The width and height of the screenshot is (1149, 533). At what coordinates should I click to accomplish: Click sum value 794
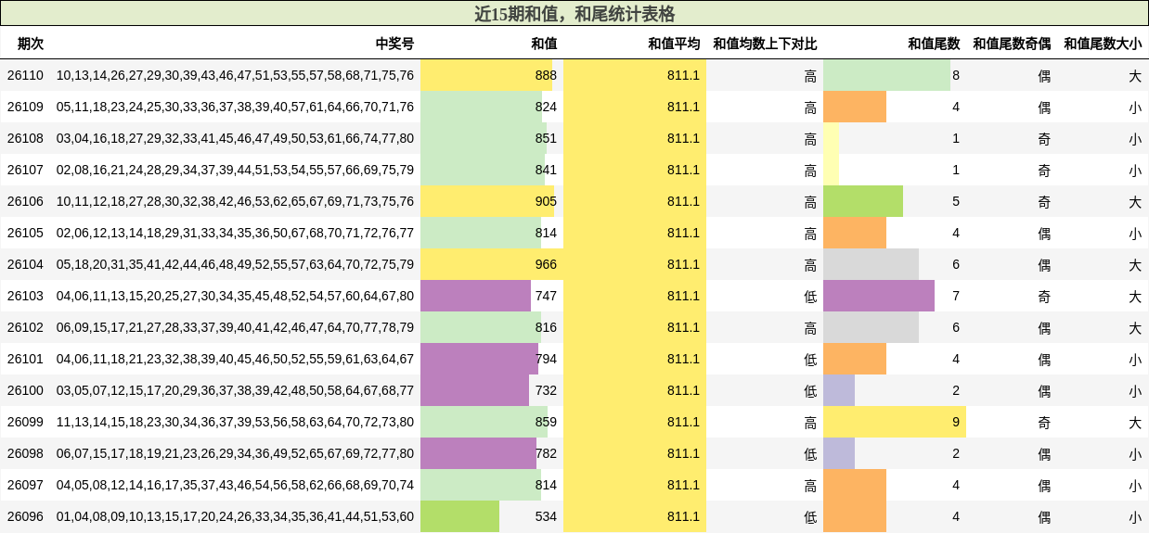[546, 359]
